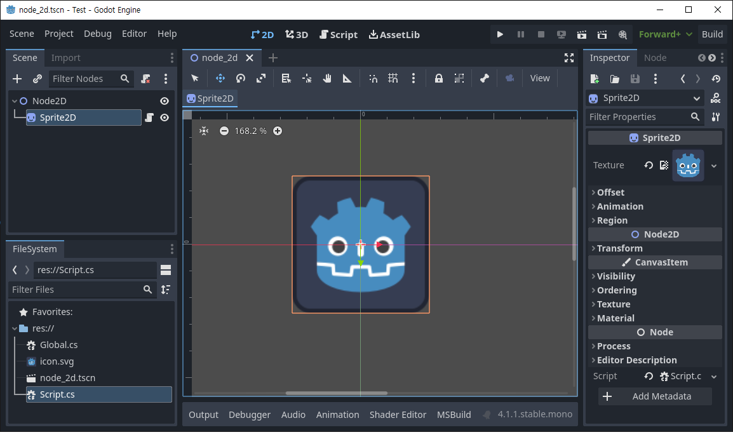
Task: Load an existing resource in Inspector
Action: tap(615, 79)
